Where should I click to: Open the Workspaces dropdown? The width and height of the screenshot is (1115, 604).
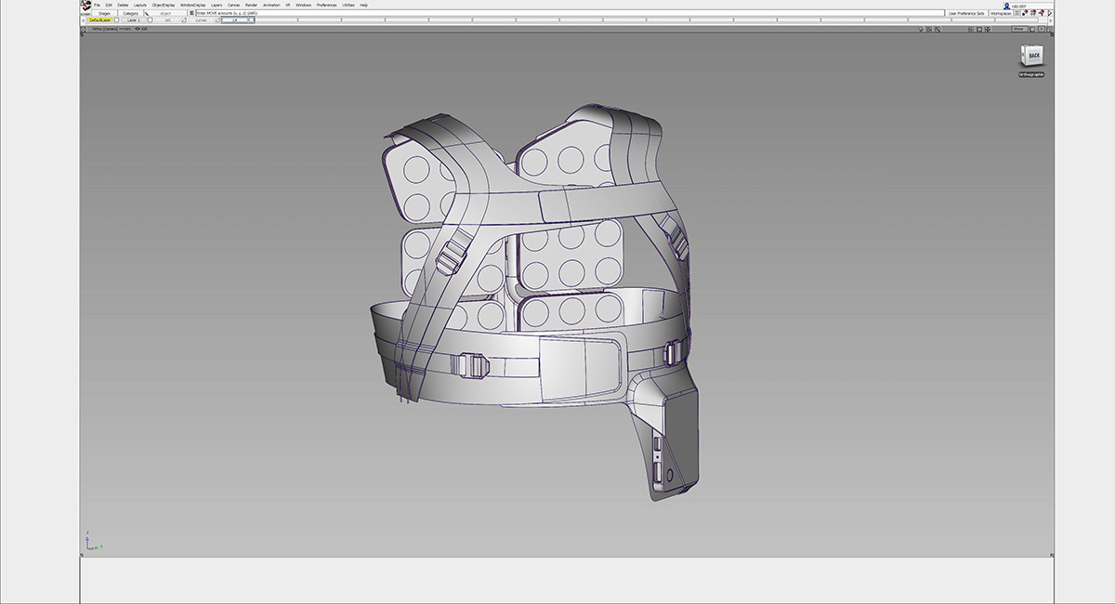click(x=1001, y=13)
